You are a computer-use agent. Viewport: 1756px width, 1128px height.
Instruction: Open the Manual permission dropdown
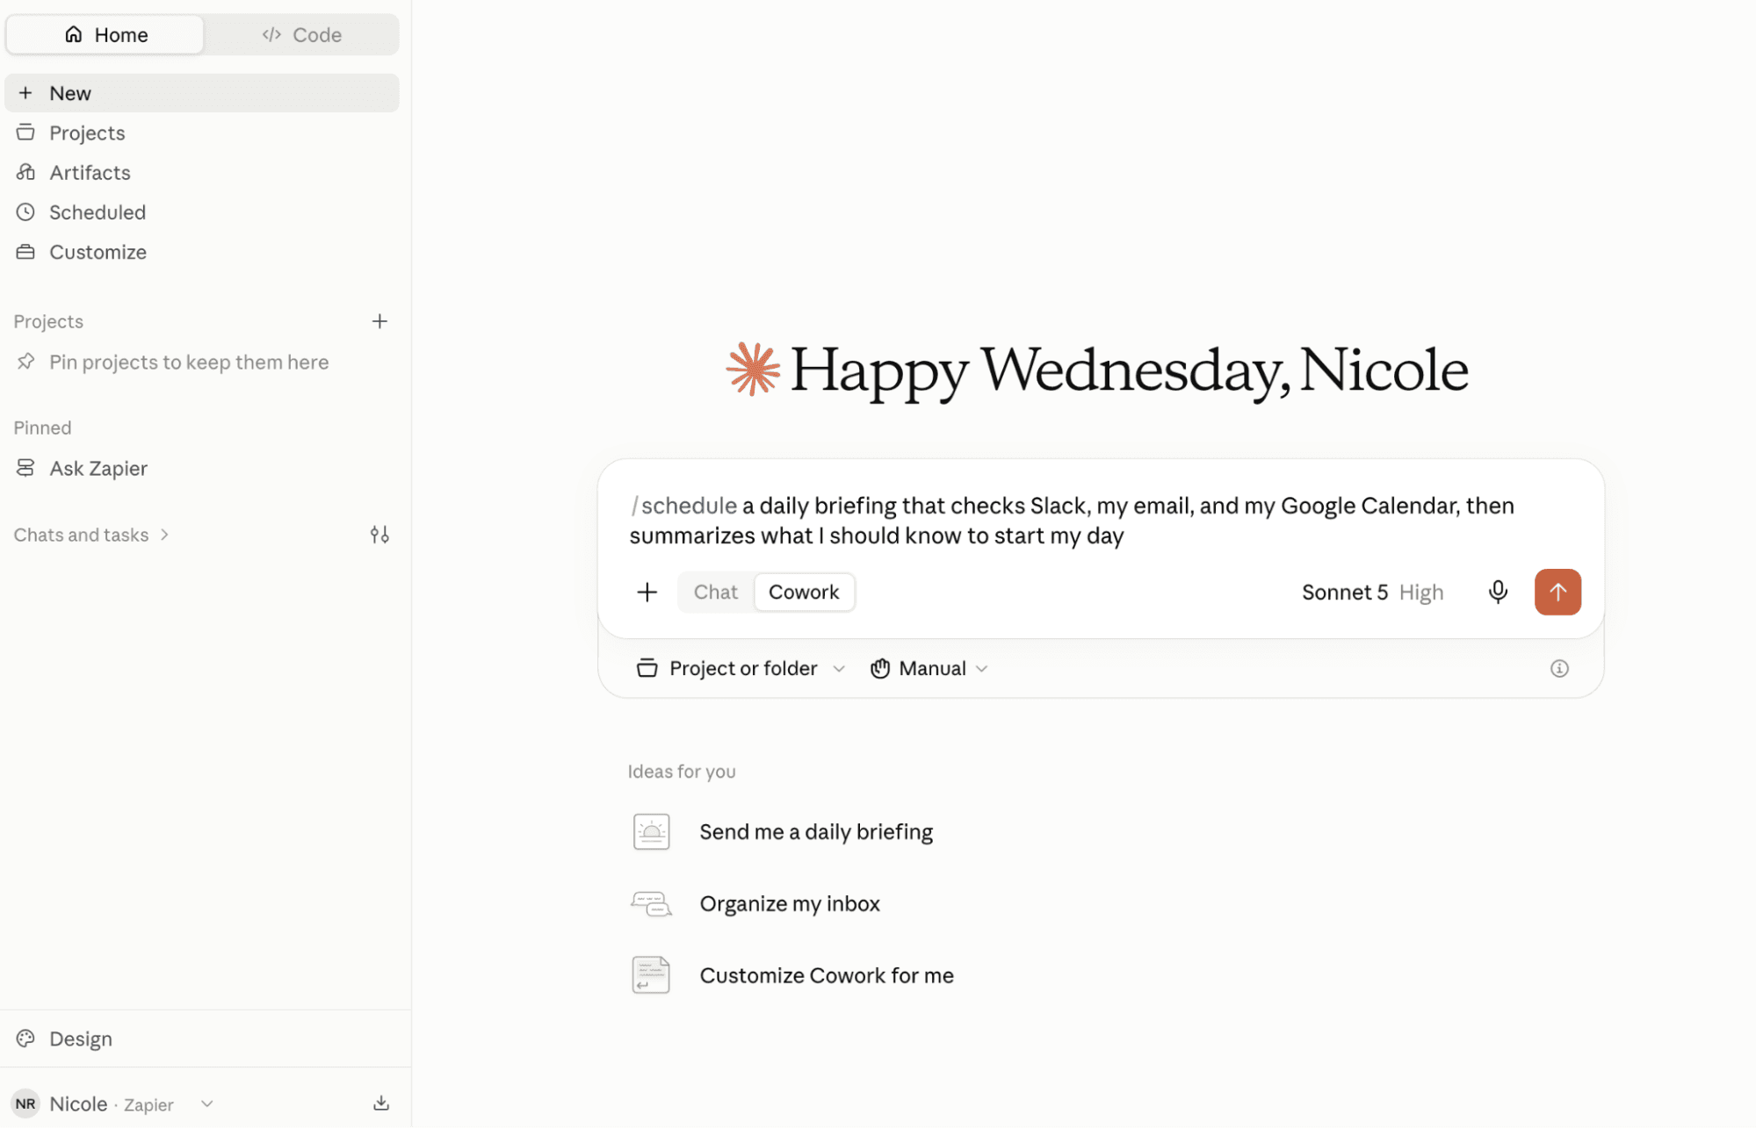pos(929,668)
